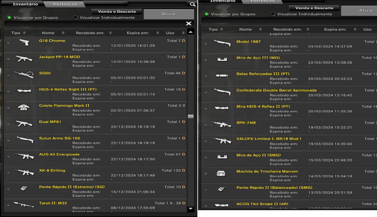
Task: Expand the RPK-74M row arrow
Action: click(x=206, y=125)
